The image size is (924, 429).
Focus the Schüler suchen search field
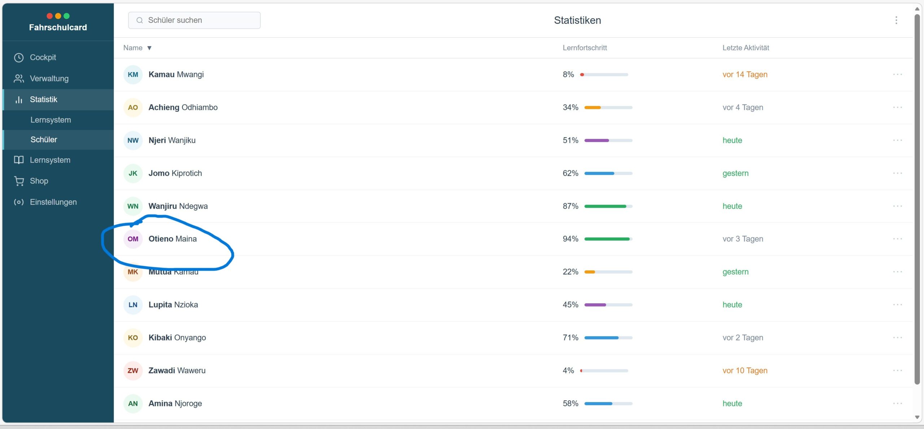tap(194, 21)
